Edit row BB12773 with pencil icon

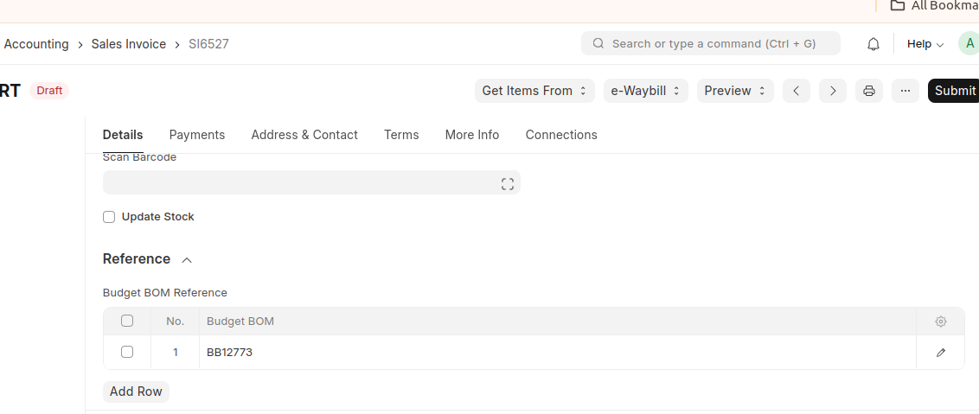pyautogui.click(x=941, y=353)
